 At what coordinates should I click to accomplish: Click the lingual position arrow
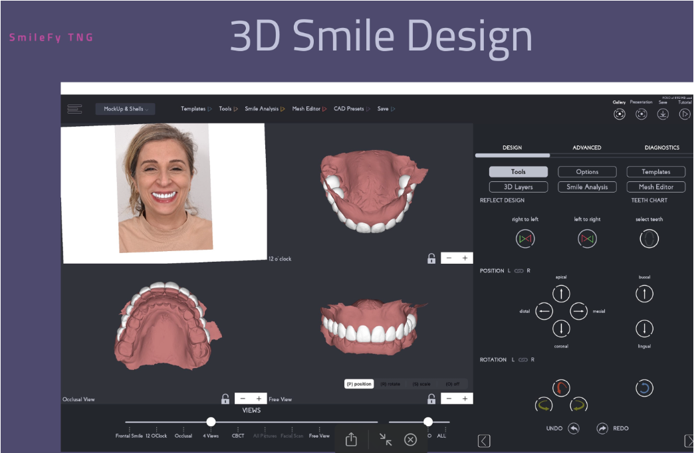pyautogui.click(x=644, y=328)
